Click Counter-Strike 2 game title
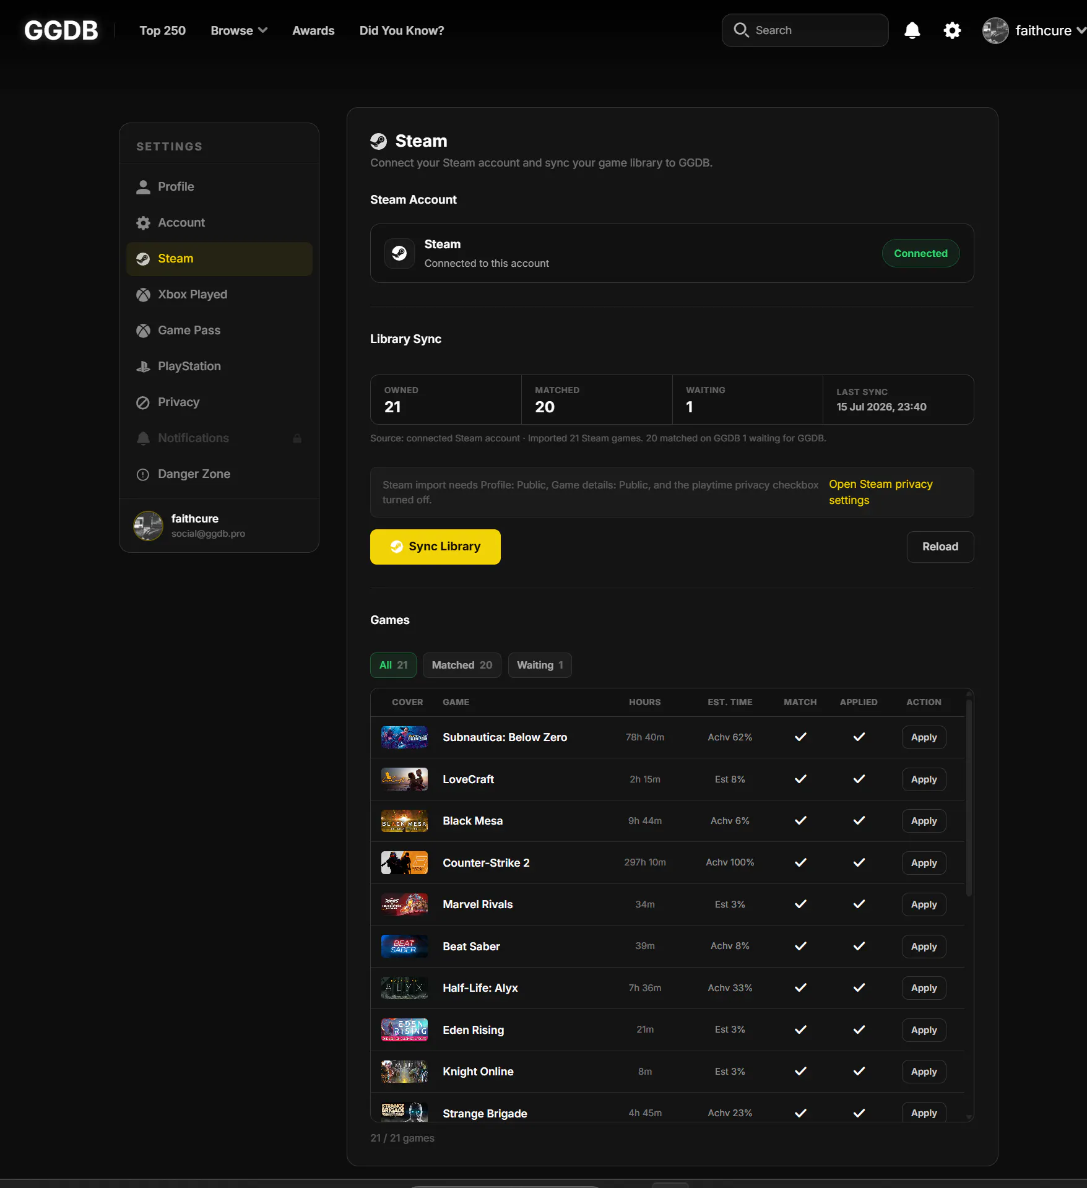The image size is (1087, 1188). (486, 863)
